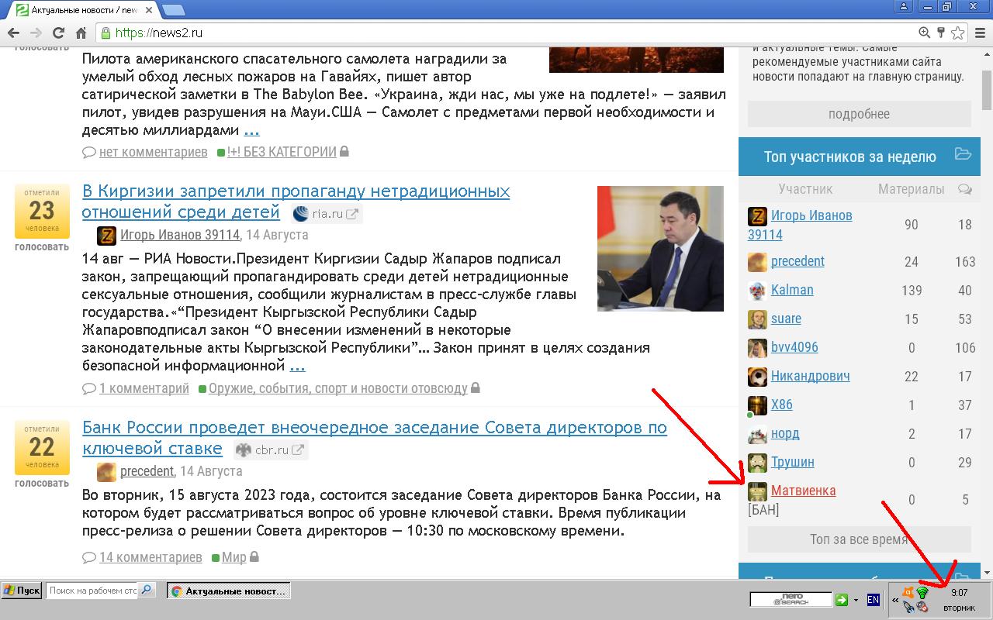
Task: Open Kyrgyzstan propaganda ban article headline
Action: tap(296, 201)
